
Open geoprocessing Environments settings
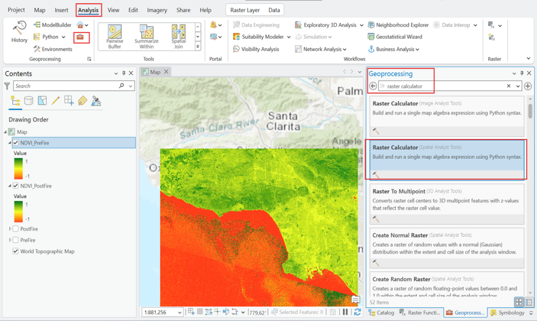click(x=52, y=49)
